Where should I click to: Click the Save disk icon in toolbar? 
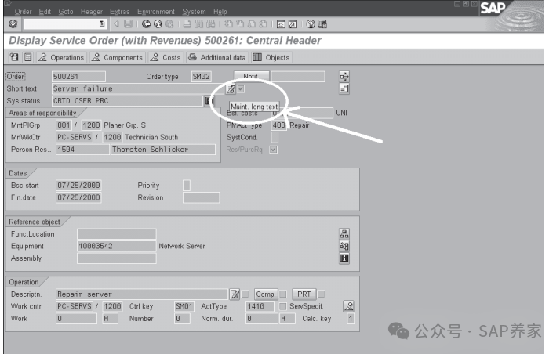pyautogui.click(x=128, y=23)
